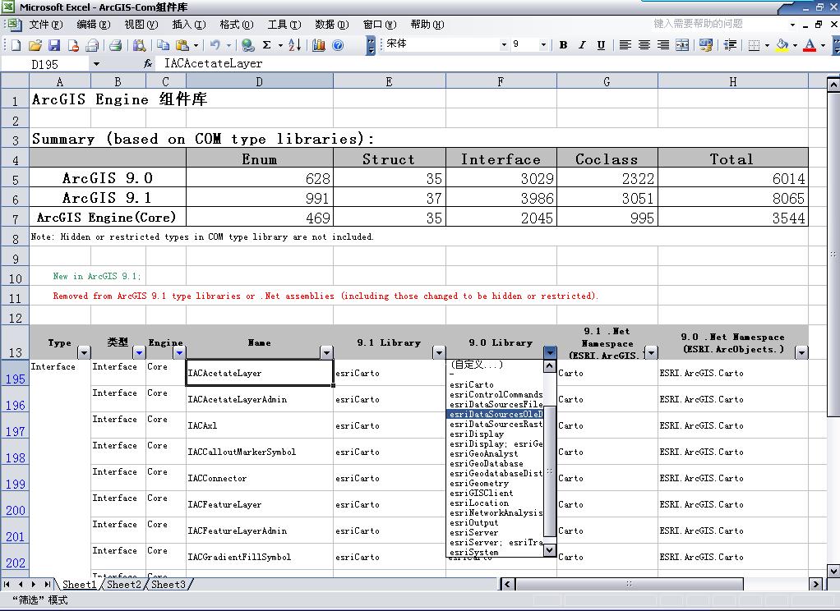This screenshot has width=840, height=611.
Task: Open the Type column filter dropdown
Action: pyautogui.click(x=84, y=352)
